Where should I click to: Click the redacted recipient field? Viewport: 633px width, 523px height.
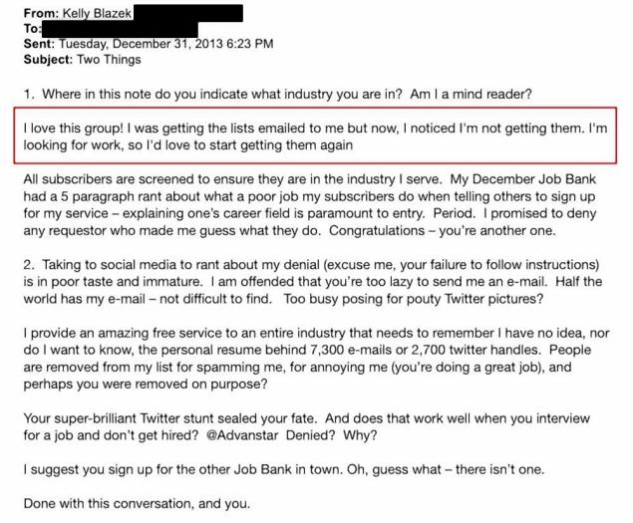point(120,30)
